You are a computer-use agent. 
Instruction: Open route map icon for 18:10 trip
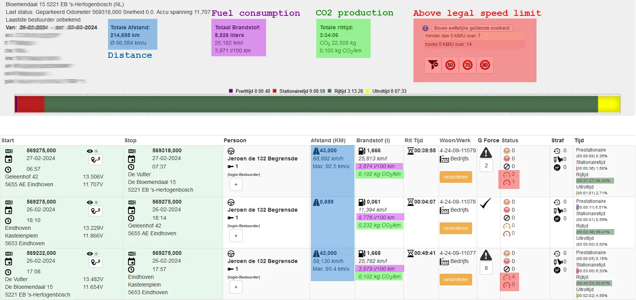coord(96,211)
